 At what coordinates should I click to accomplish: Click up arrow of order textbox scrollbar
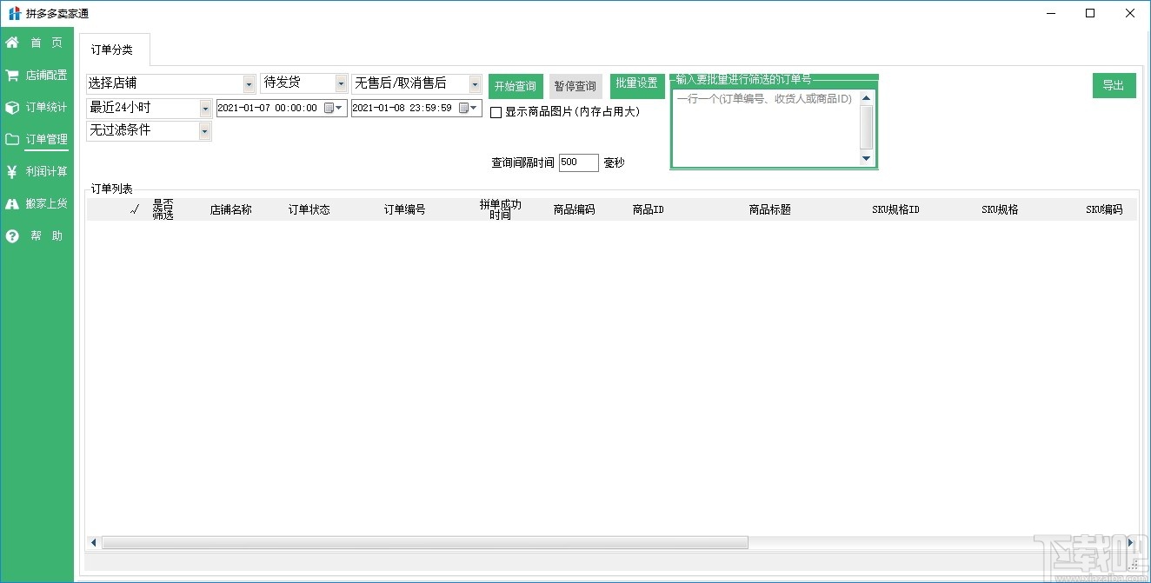(866, 98)
